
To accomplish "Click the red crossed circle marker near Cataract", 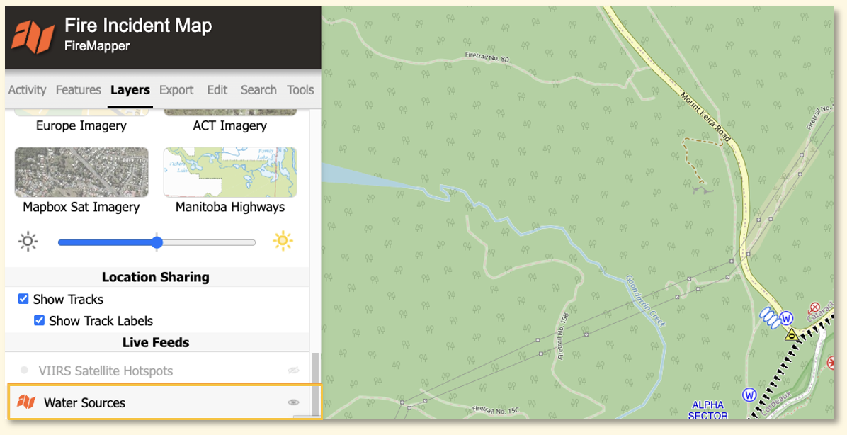I will coord(814,309).
